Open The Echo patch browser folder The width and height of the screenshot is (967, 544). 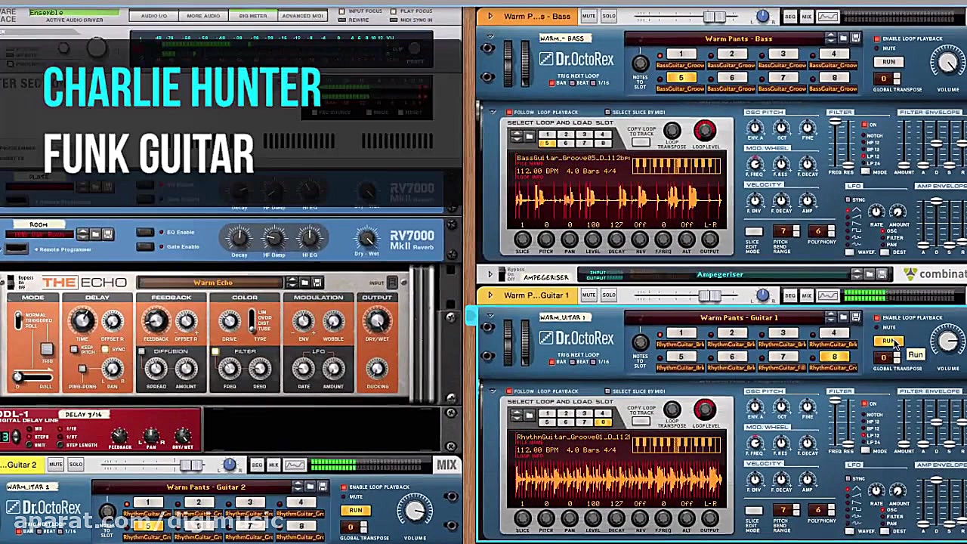click(x=304, y=283)
